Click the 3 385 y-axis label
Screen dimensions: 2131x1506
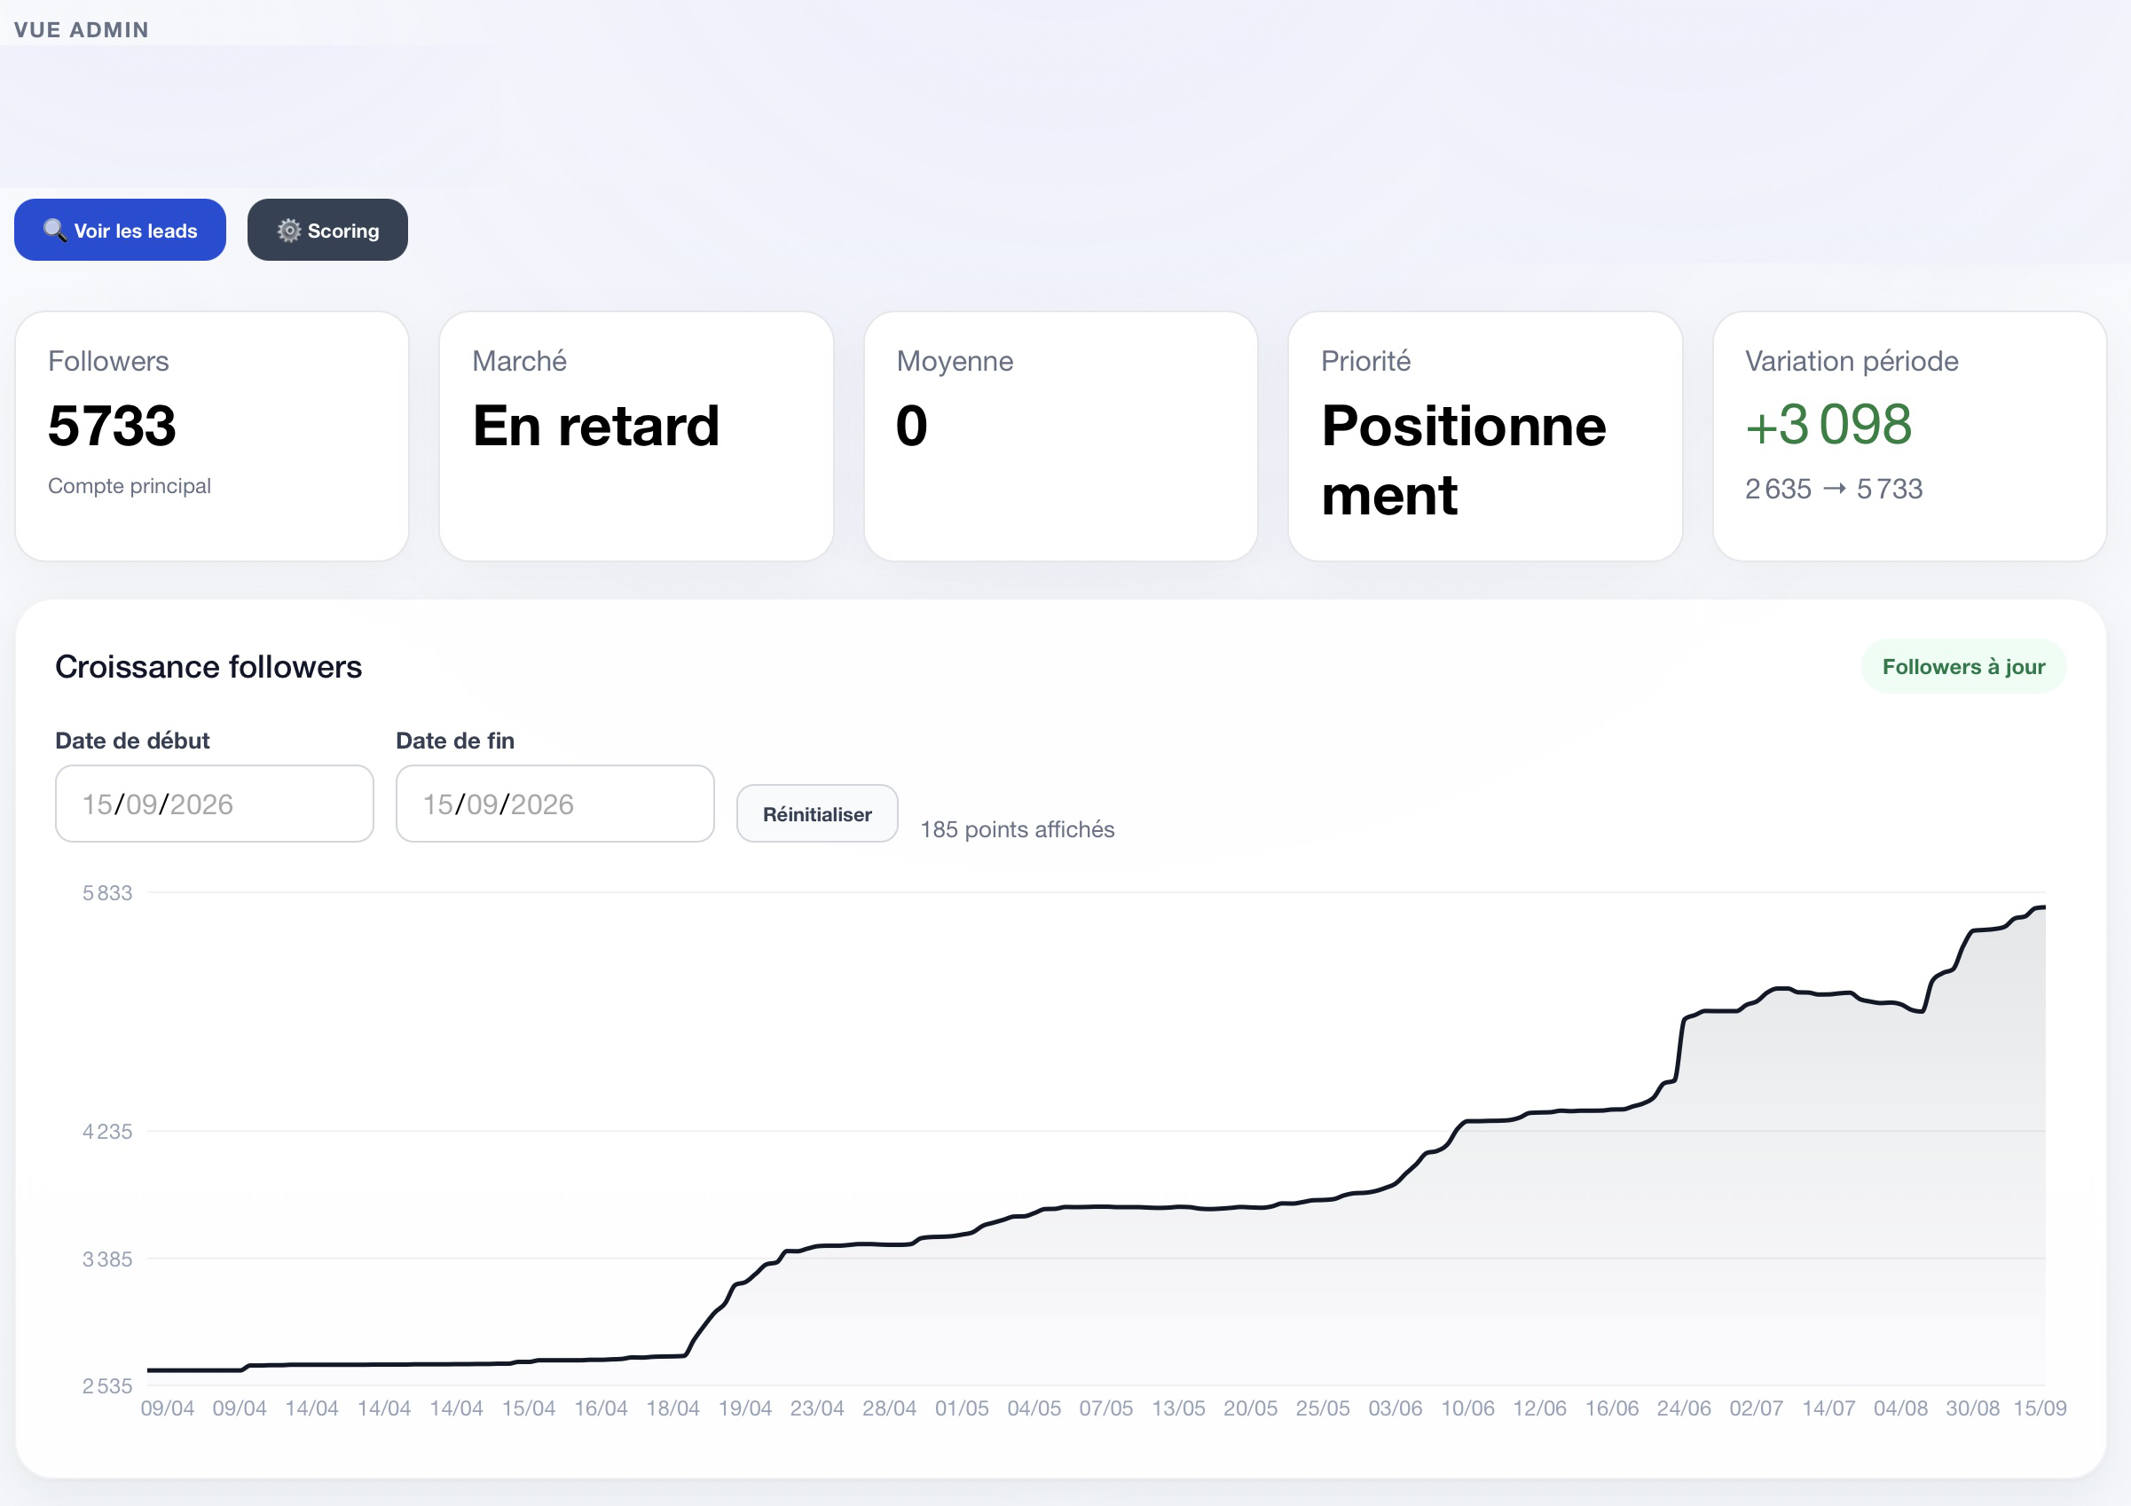107,1259
